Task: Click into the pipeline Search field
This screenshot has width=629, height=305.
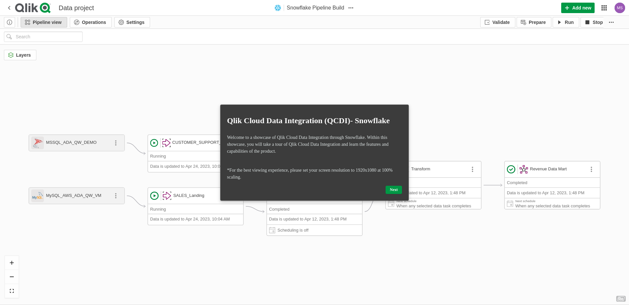Action: (43, 36)
